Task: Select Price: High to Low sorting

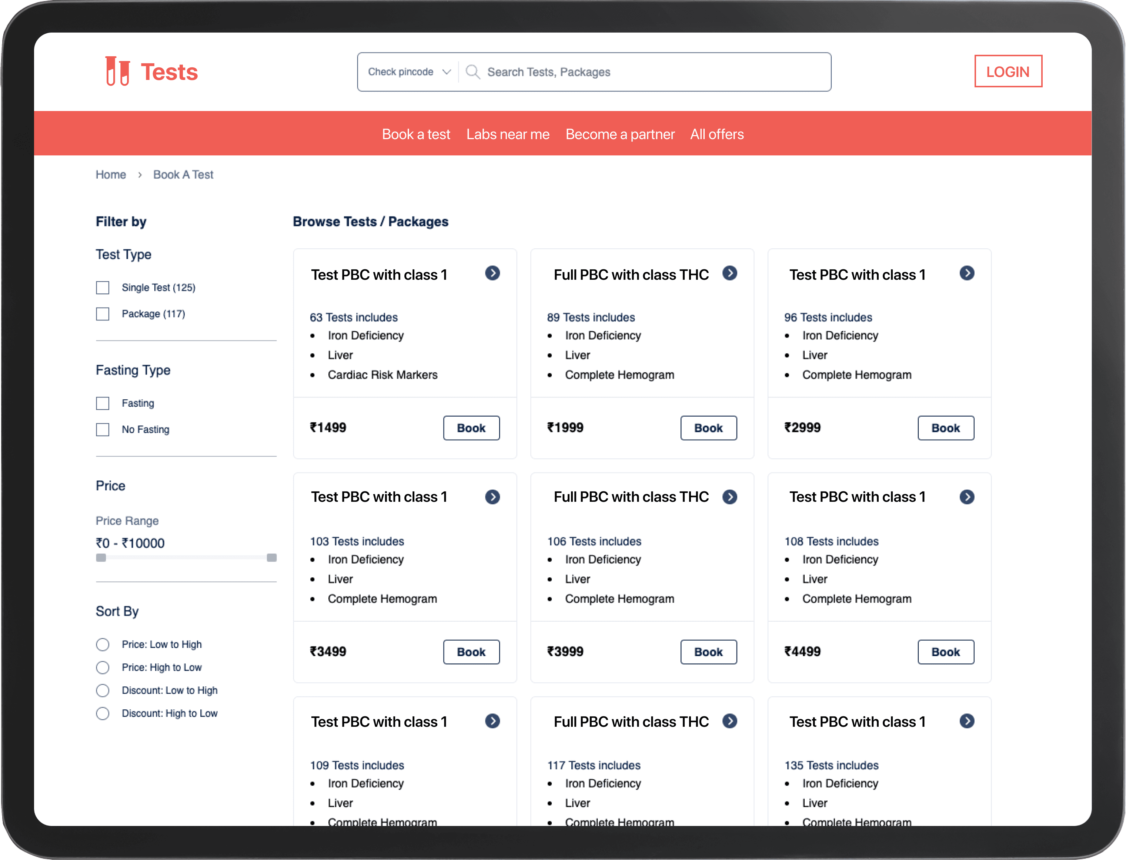Action: 103,668
